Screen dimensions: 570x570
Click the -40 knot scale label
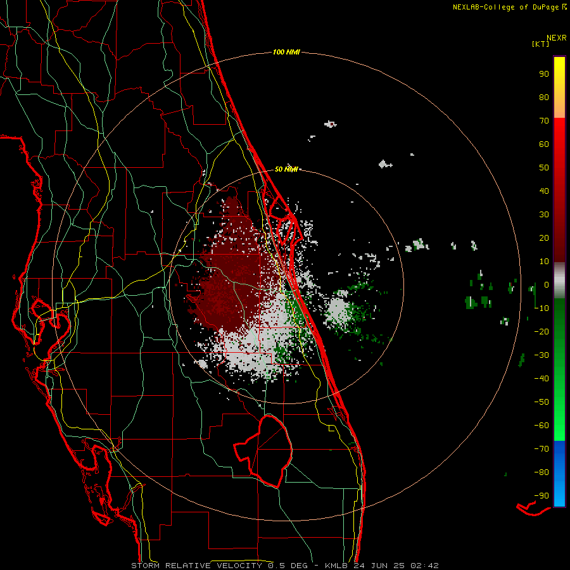tap(541, 379)
